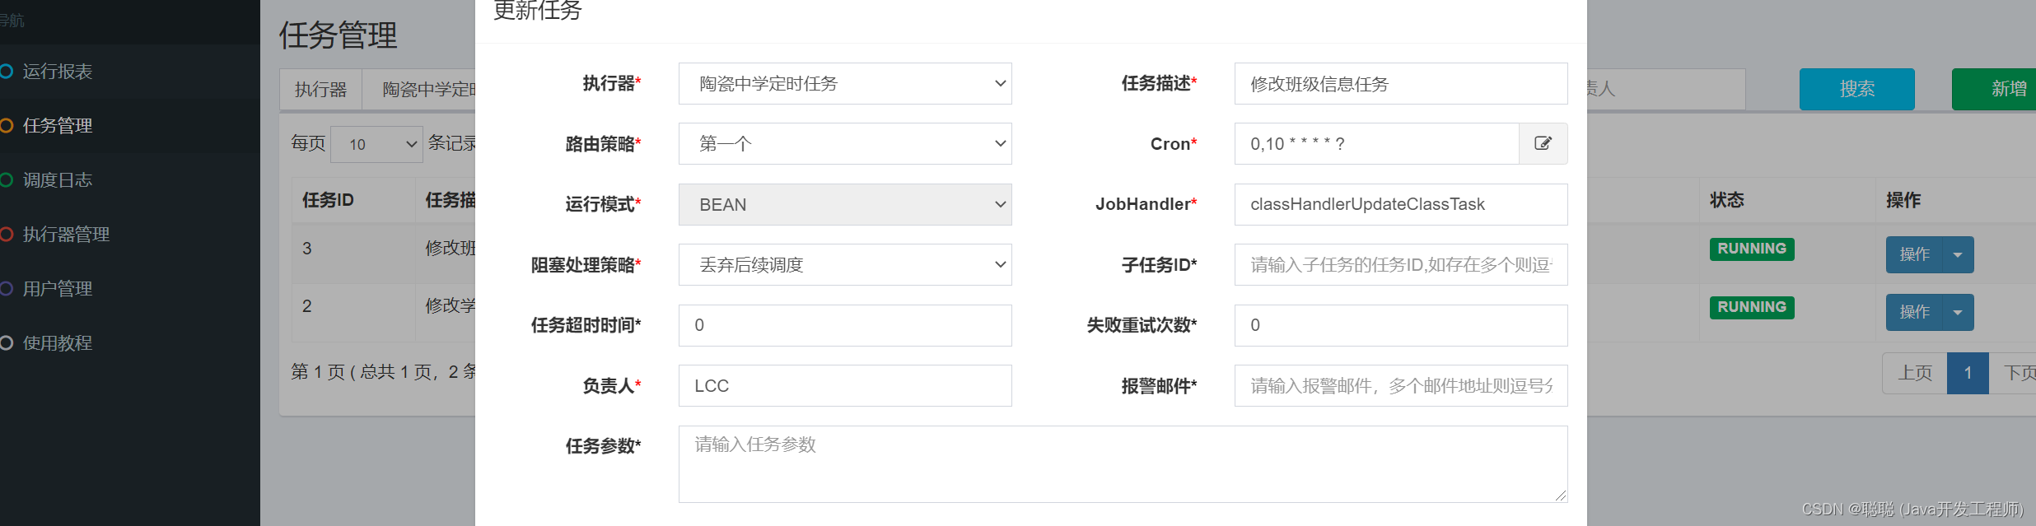This screenshot has height=526, width=2036.
Task: Open the 执行器 dropdown in the dialog
Action: [x=844, y=83]
